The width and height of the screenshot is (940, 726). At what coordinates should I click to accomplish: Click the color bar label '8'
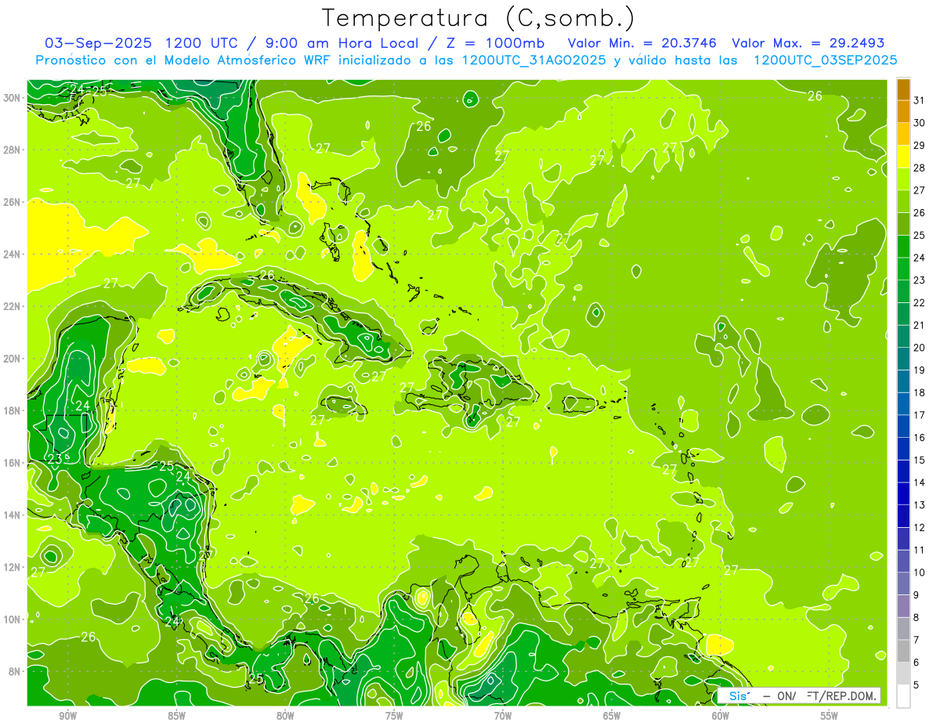(916, 618)
